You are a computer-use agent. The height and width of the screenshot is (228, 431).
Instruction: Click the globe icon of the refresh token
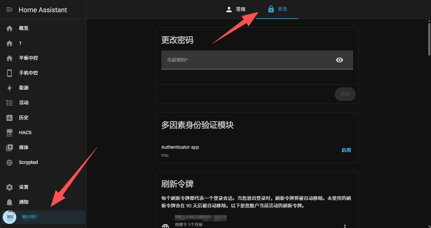pyautogui.click(x=165, y=227)
